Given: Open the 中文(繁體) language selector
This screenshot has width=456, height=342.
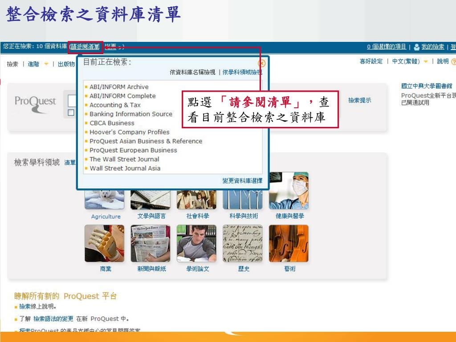Looking at the screenshot, I should [406, 61].
